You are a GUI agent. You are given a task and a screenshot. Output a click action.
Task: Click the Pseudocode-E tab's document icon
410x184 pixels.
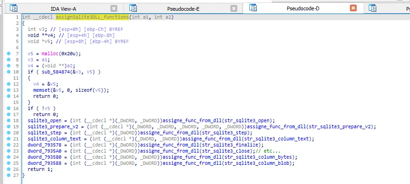[133, 8]
